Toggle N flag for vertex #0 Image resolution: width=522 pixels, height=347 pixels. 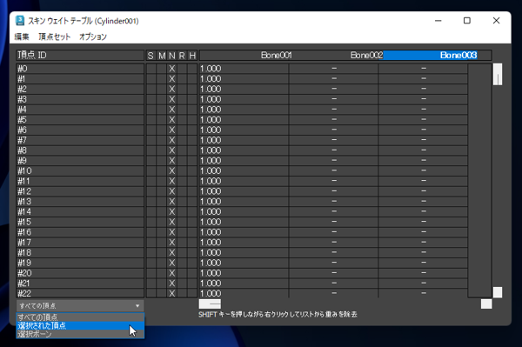coord(171,69)
